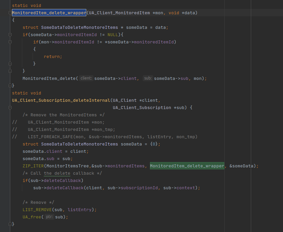Click the 'client:' inlay parameter hint
Viewport: 283px width, 232px height.
coord(86,78)
